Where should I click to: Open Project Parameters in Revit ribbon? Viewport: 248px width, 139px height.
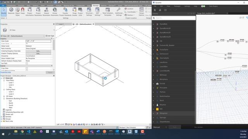(38, 12)
